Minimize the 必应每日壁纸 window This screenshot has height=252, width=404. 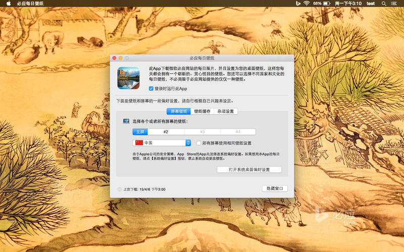(x=121, y=58)
